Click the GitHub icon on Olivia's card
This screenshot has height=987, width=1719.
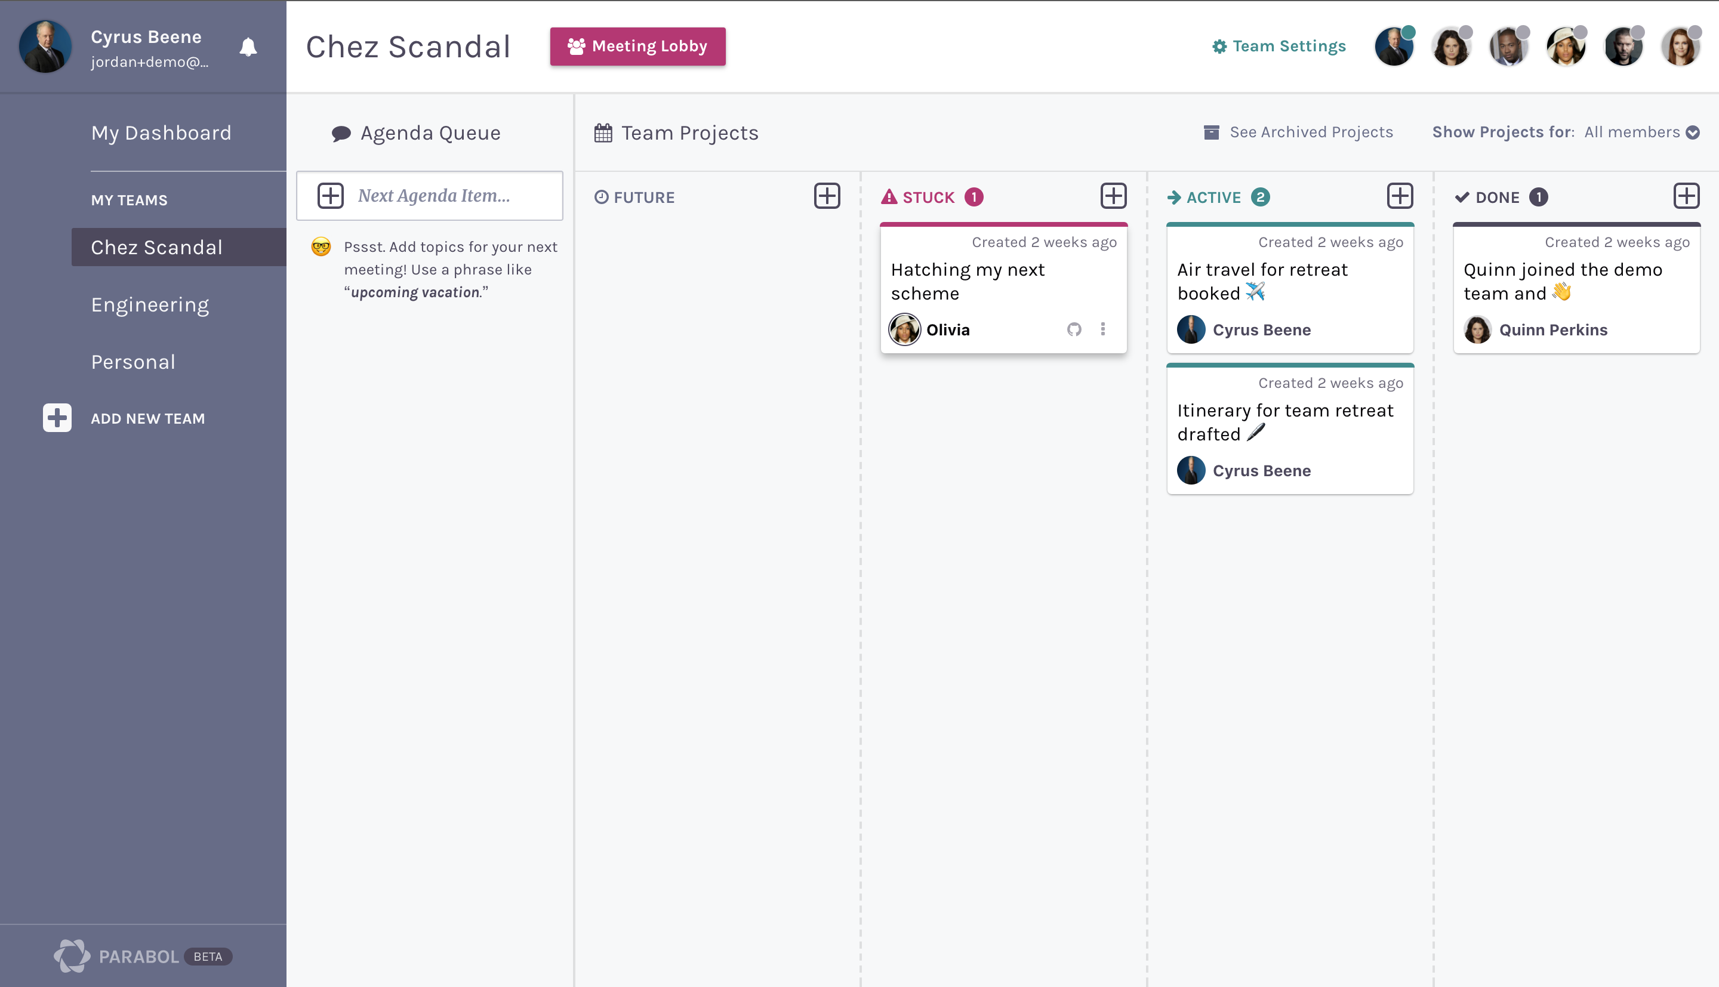(x=1074, y=329)
